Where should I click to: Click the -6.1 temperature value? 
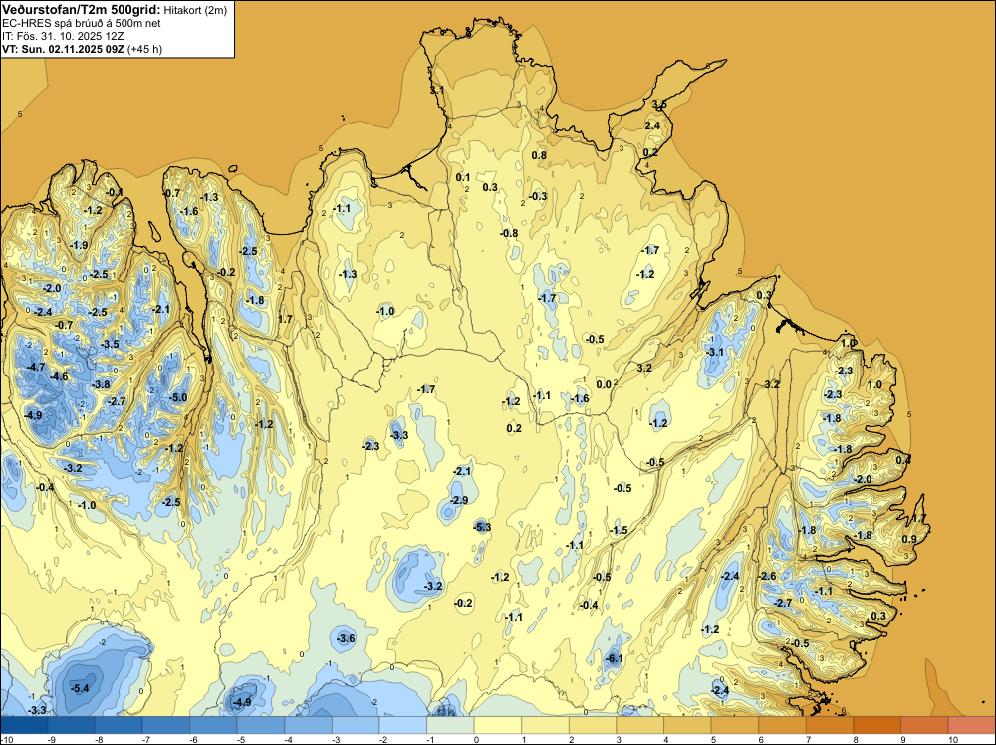614,658
